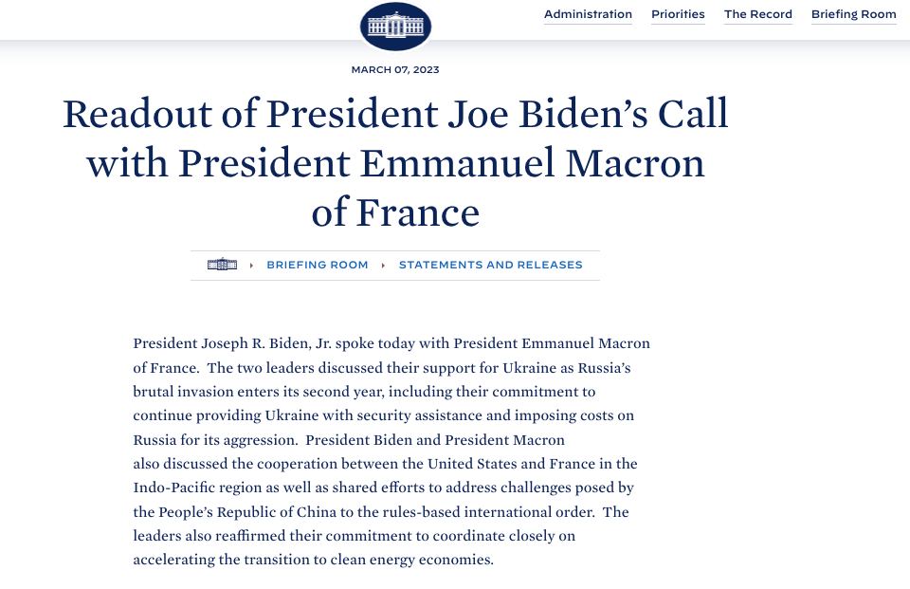
Task: Click the Readout headline title
Action: coord(395,162)
